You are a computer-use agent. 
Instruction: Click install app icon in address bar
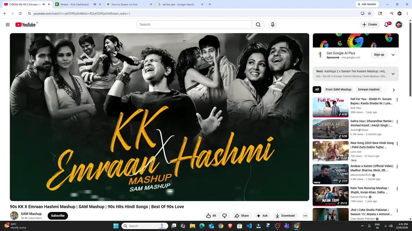pos(362,13)
